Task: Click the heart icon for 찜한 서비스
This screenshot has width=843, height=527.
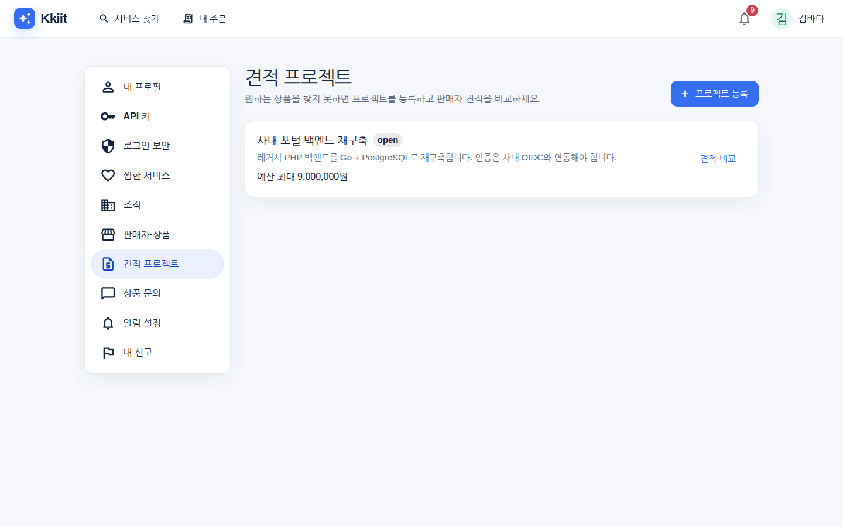Action: coord(108,175)
